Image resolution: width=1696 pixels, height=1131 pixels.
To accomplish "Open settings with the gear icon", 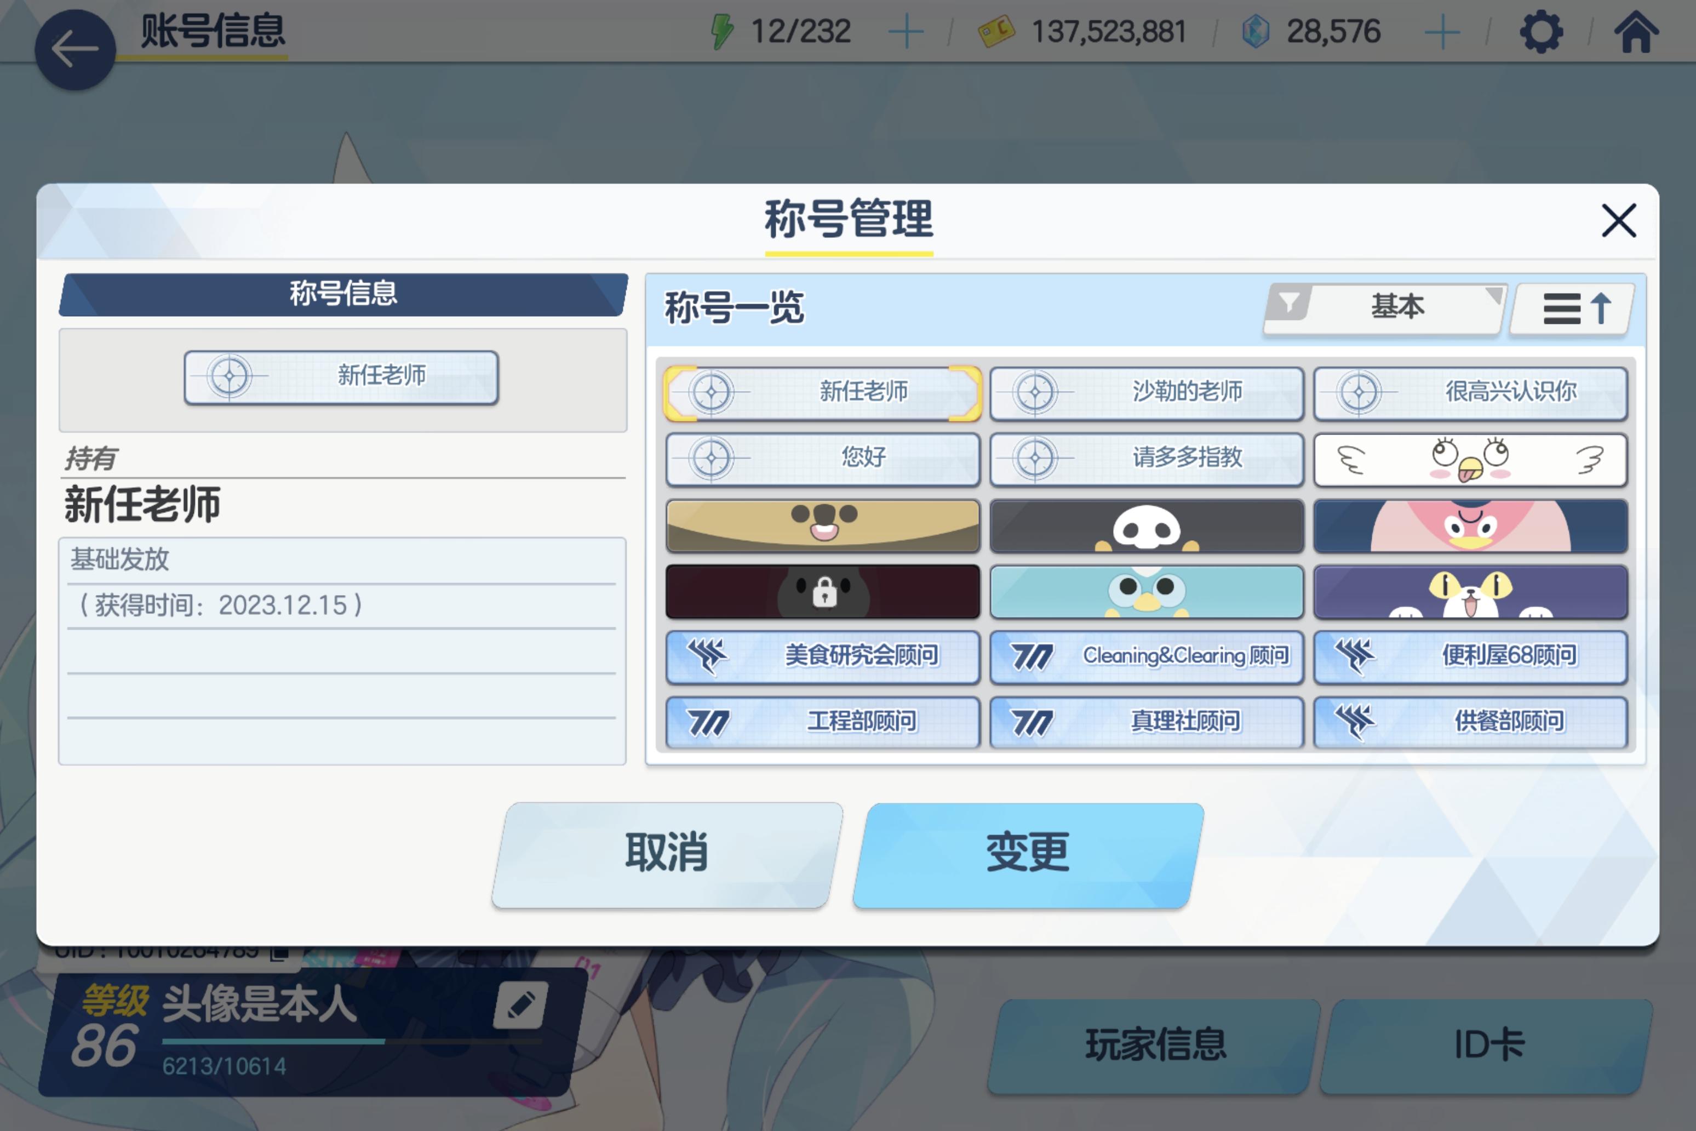I will [x=1541, y=32].
